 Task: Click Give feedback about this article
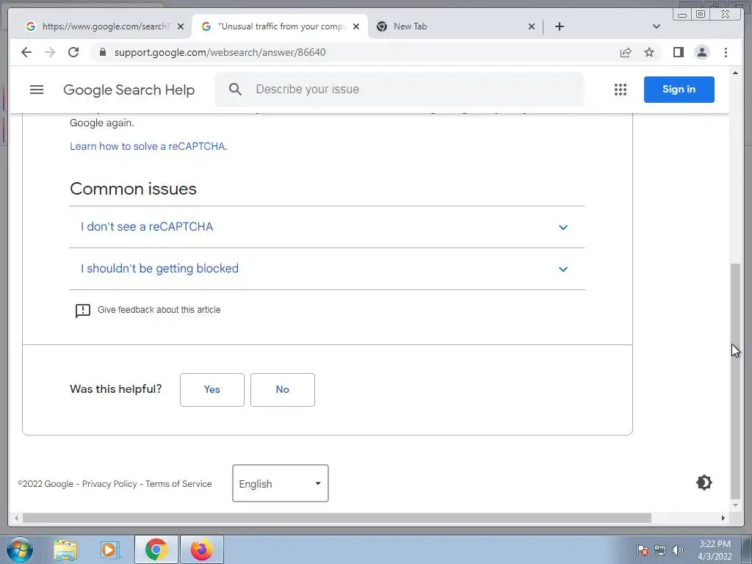pos(159,310)
